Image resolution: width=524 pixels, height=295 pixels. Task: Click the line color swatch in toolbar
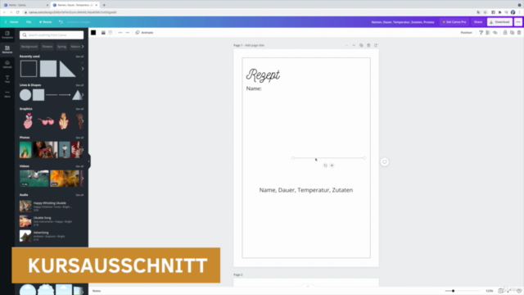pos(93,33)
